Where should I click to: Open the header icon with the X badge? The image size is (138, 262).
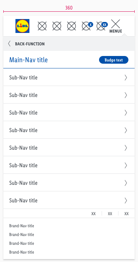(x=87, y=26)
